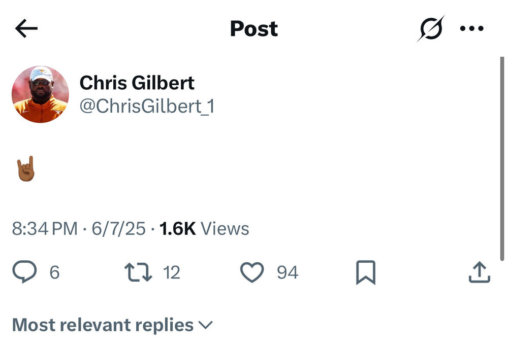Open the @ChrisGilbert_1 handle link
Viewport: 508px width, 347px height.
[x=147, y=107]
